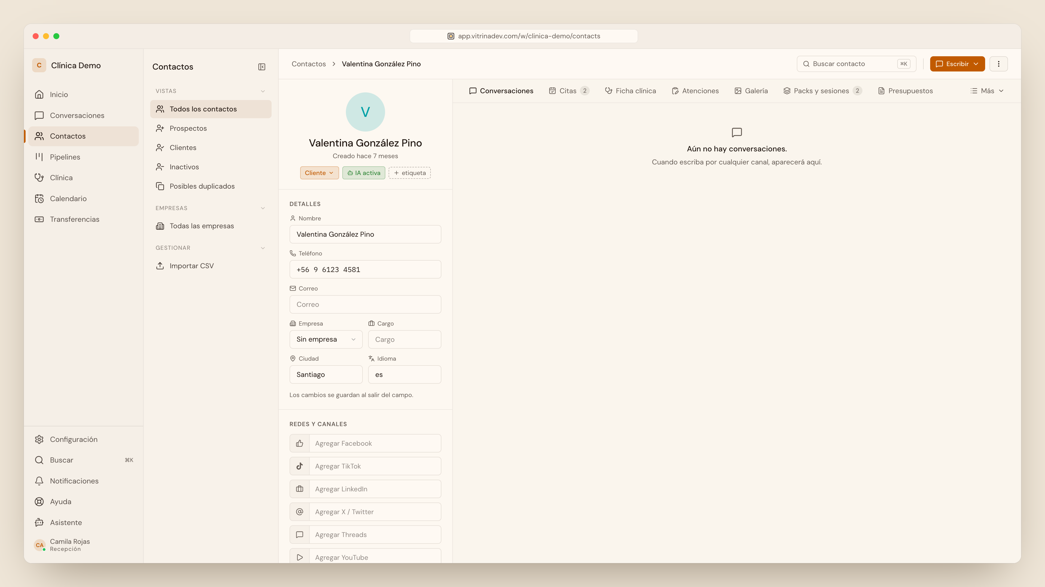Screen dimensions: 1045x587
Task: Open the Clínica stethoscope item
Action: point(83,177)
